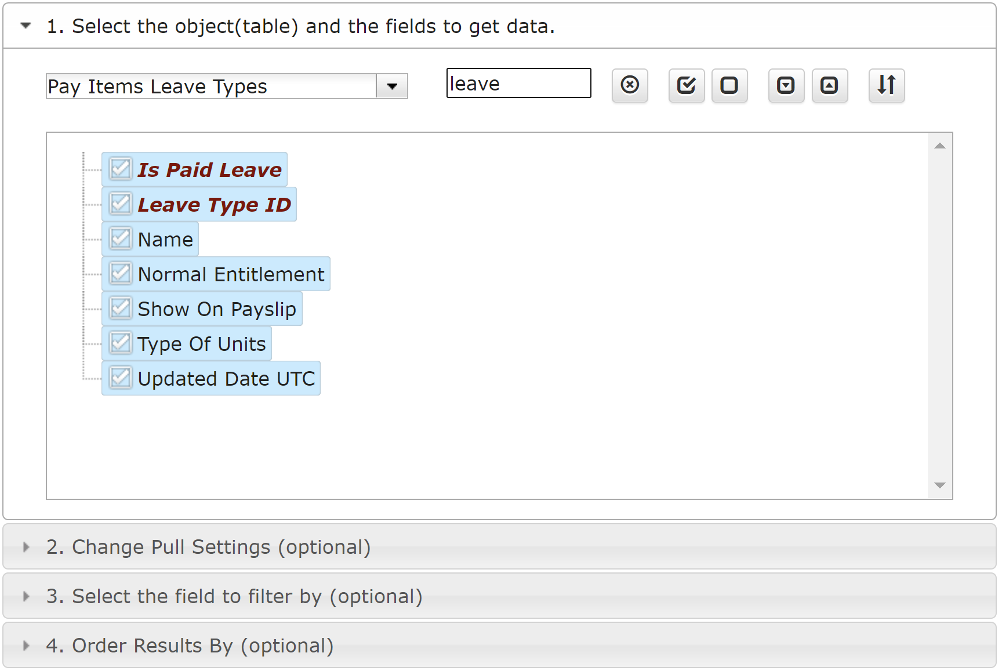1002x671 pixels.
Task: Collapse section 1 Select the object
Action: (x=26, y=26)
